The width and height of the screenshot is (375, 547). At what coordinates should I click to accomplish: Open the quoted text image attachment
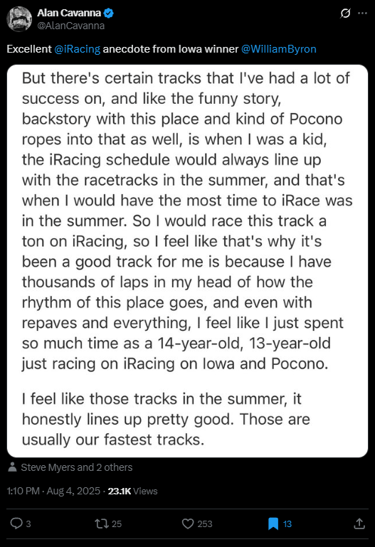click(x=187, y=261)
